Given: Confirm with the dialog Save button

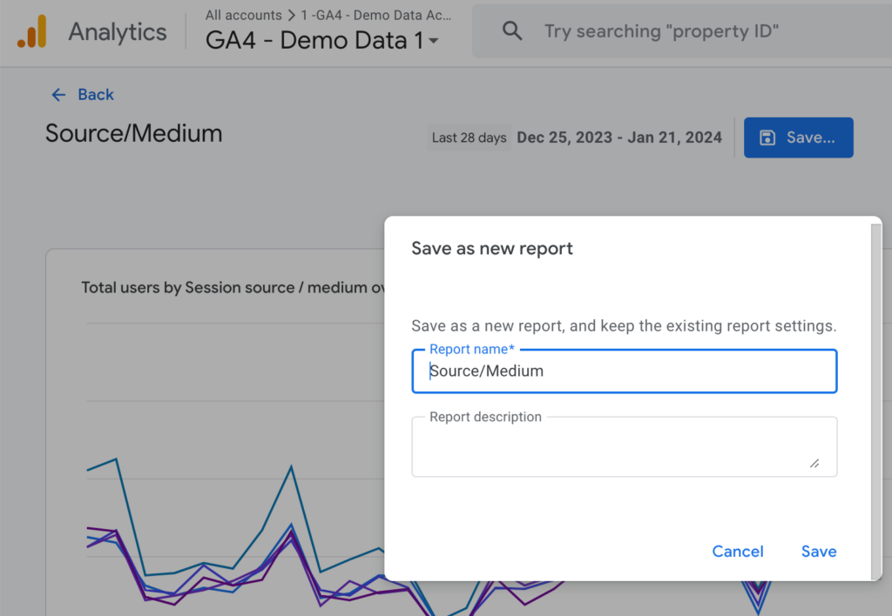Looking at the screenshot, I should tap(819, 552).
